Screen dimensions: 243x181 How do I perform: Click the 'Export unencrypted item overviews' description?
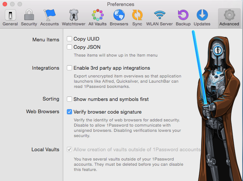(128, 81)
